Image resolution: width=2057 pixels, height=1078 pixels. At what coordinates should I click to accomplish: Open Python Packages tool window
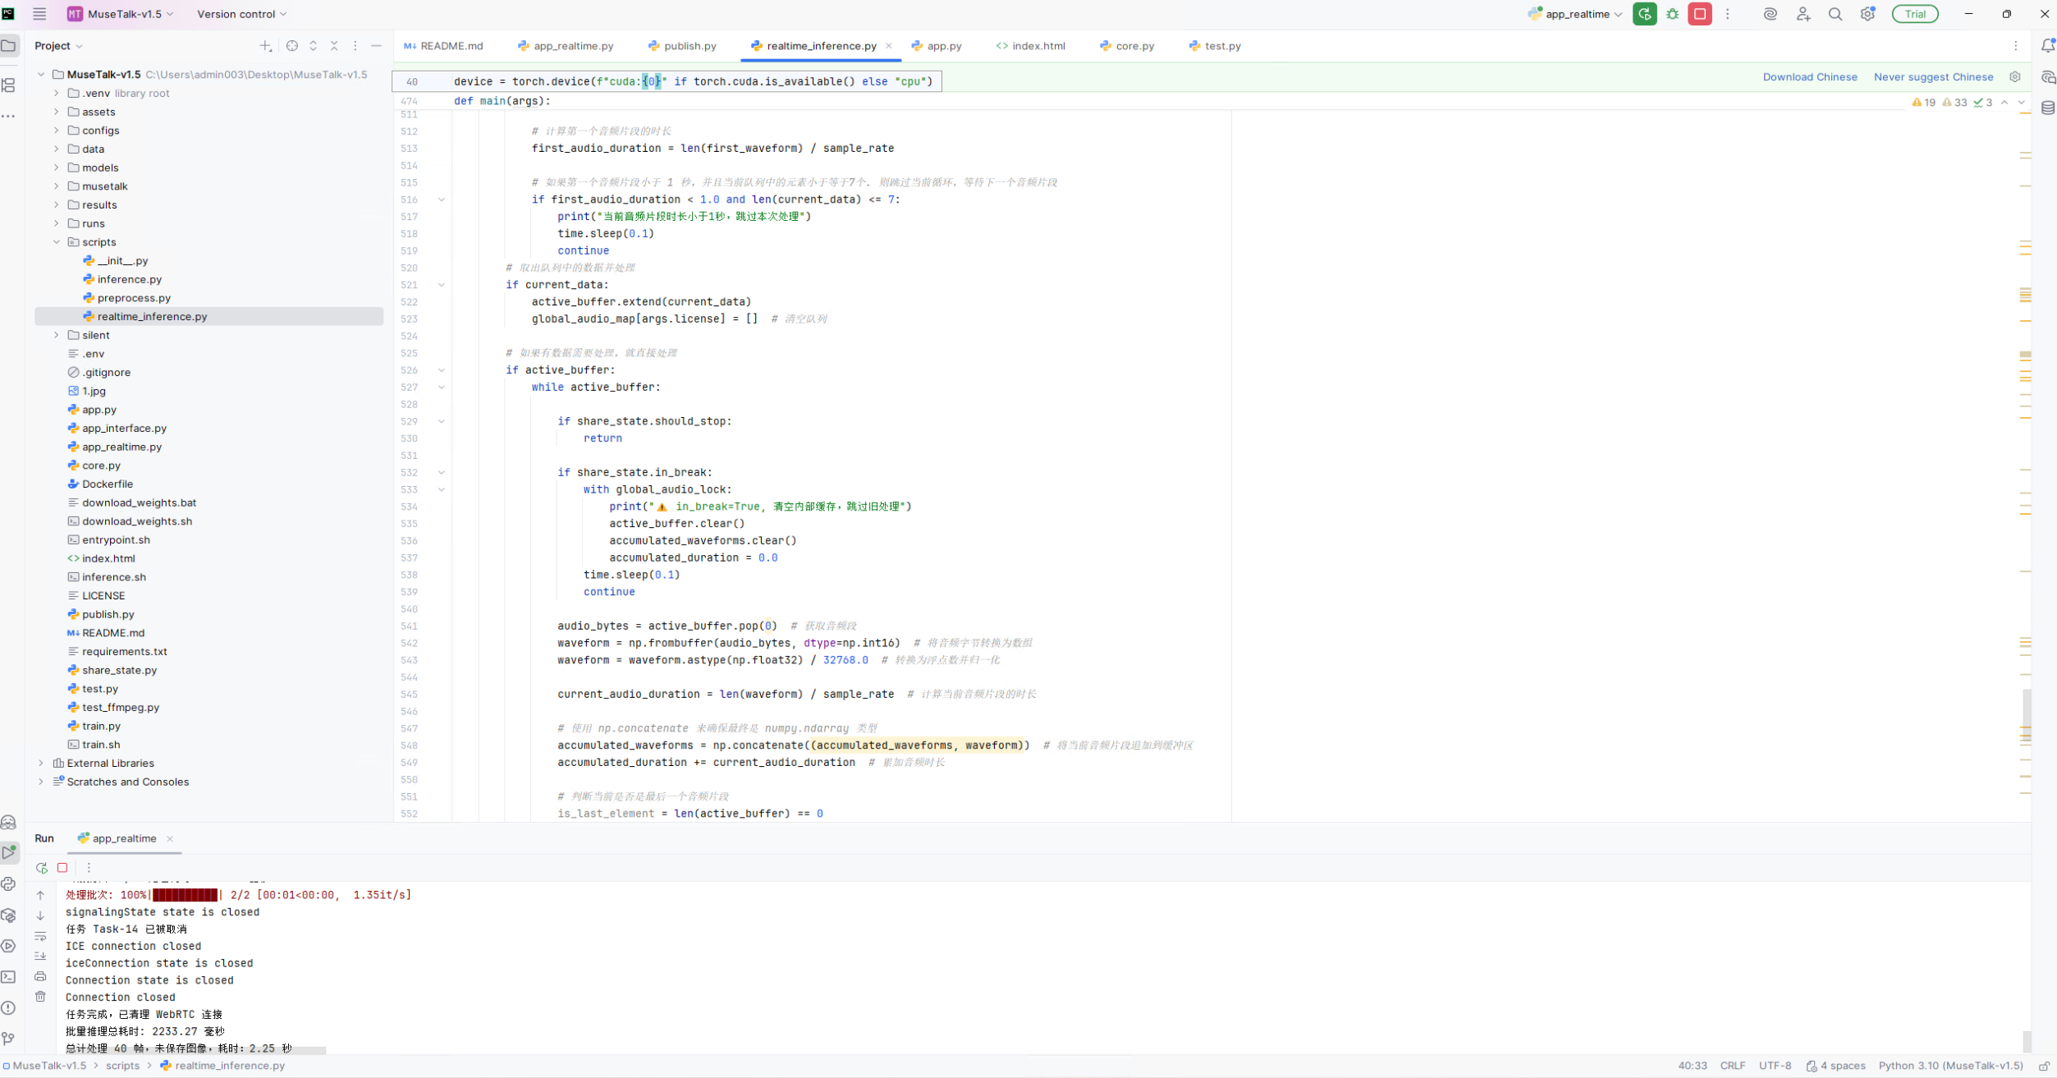tap(9, 915)
